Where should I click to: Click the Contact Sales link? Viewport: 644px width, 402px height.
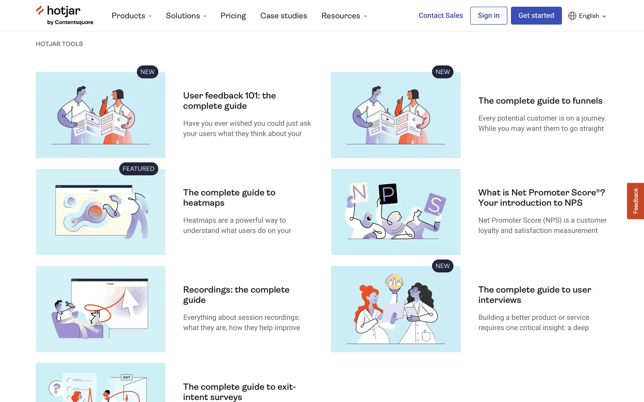(x=440, y=15)
